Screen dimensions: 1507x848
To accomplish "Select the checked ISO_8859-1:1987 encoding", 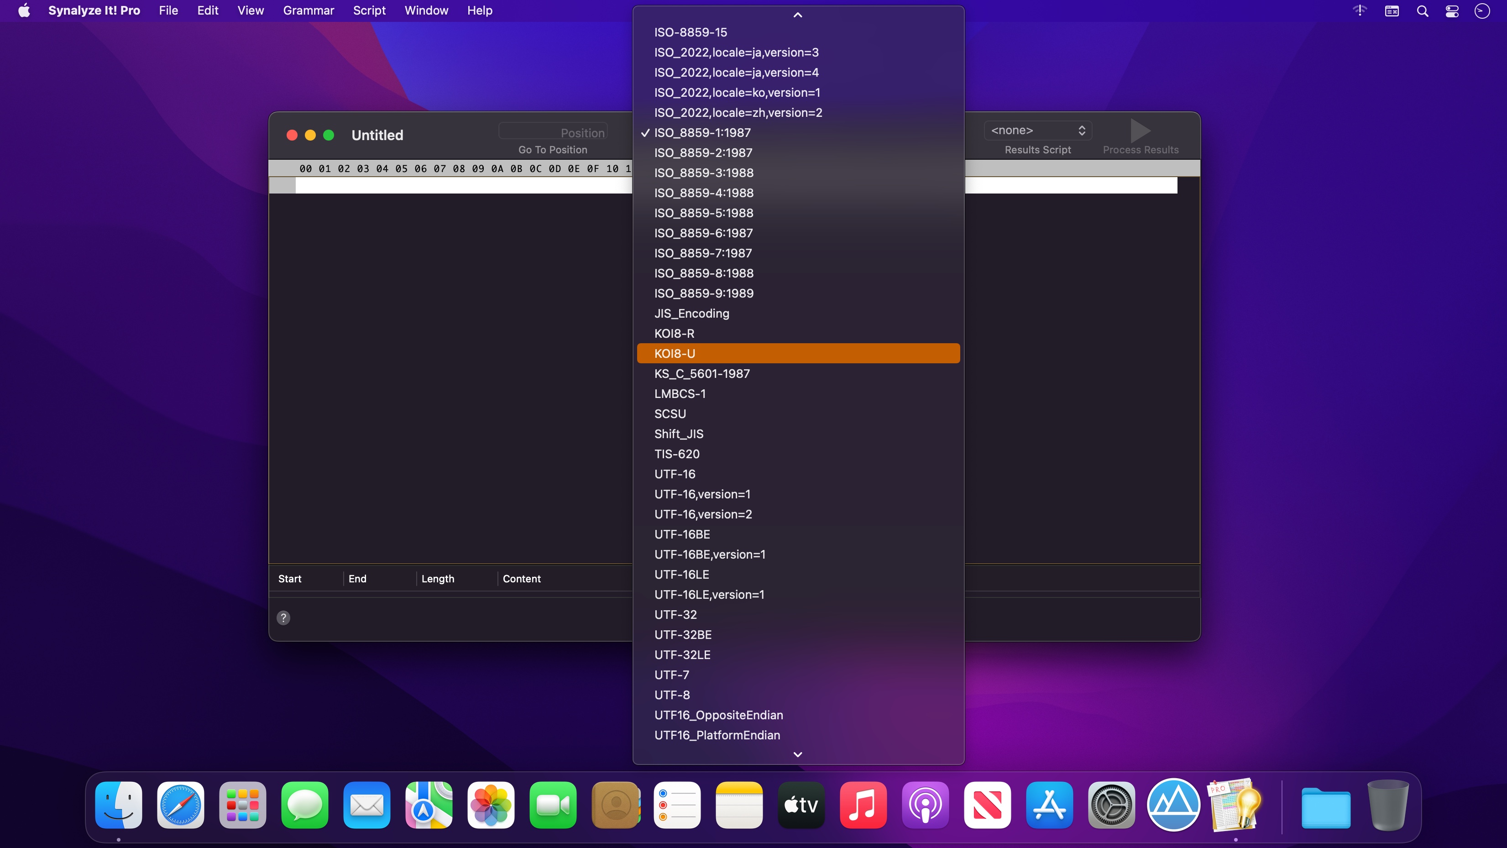I will (x=798, y=133).
